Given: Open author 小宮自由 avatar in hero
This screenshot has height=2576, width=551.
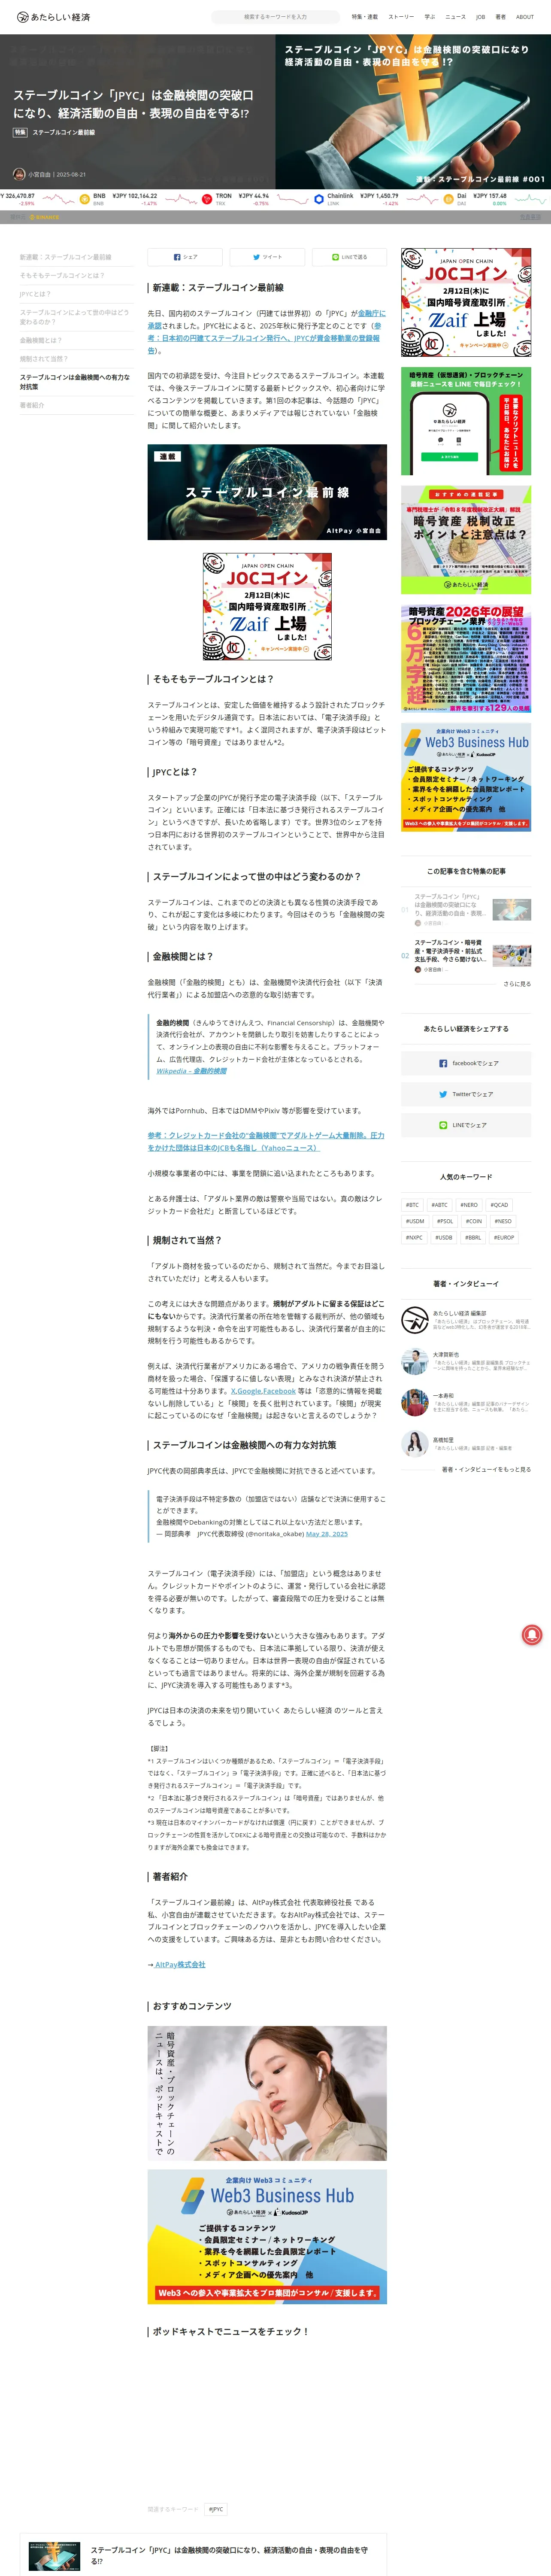Looking at the screenshot, I should coord(19,174).
